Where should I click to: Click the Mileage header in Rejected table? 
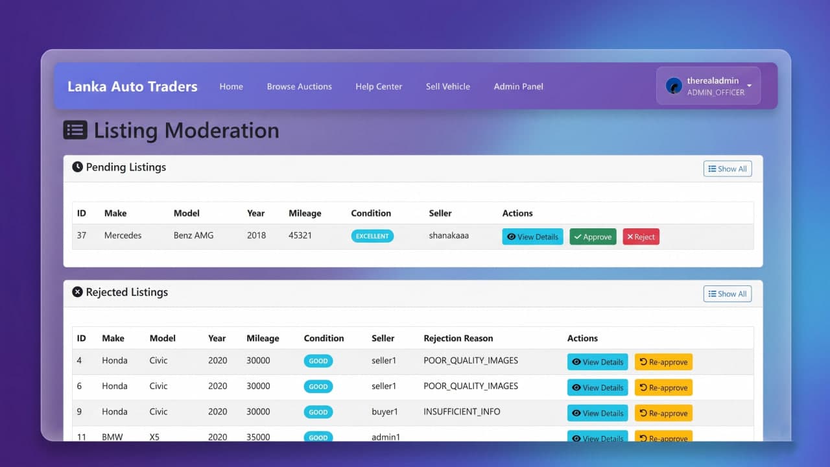263,338
